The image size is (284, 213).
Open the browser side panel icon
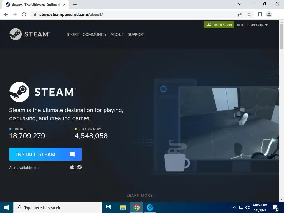[x=260, y=14]
